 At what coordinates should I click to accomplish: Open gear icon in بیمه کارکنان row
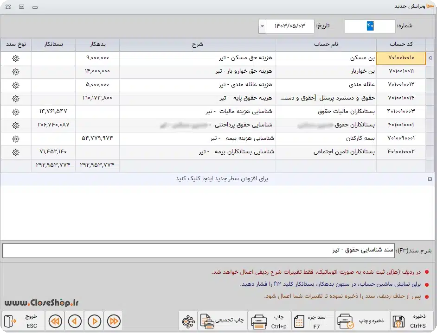(16, 139)
